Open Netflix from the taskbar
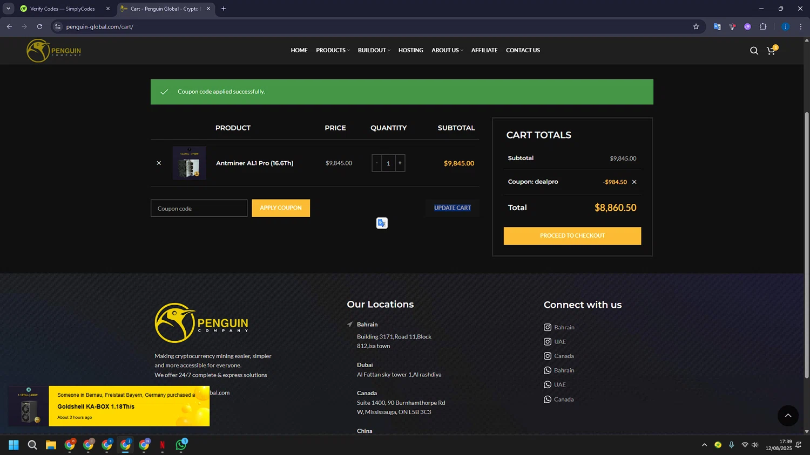This screenshot has width=810, height=455. click(163, 445)
